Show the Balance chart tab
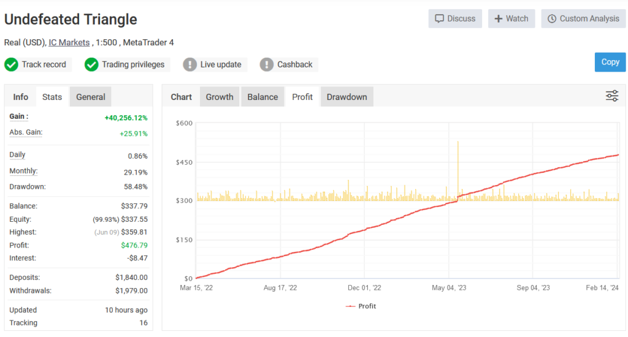 point(262,97)
